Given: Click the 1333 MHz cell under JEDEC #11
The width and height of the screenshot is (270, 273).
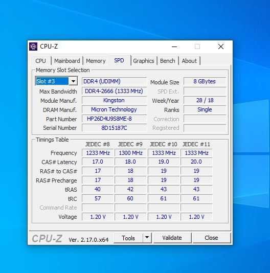Looking at the screenshot, I should pos(197,153).
